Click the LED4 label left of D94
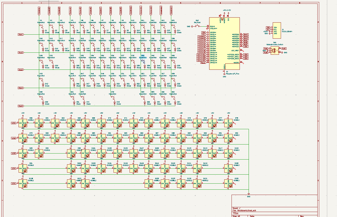This screenshot has height=217, width=337. coord(14,168)
